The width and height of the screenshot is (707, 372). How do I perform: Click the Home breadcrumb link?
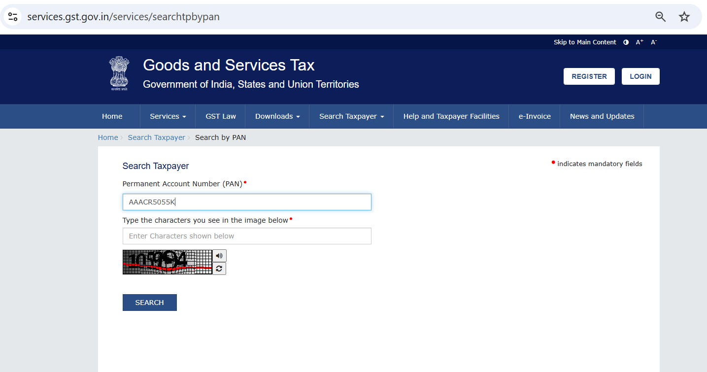108,137
